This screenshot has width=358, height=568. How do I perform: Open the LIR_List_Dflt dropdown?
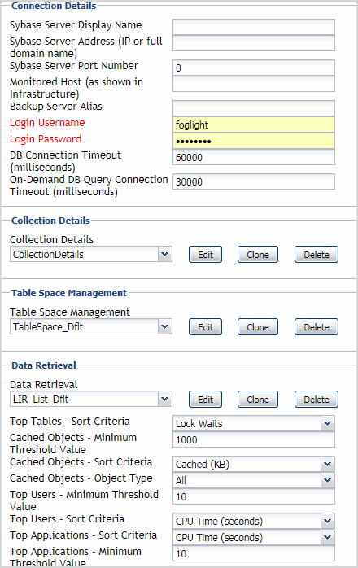[x=91, y=400]
